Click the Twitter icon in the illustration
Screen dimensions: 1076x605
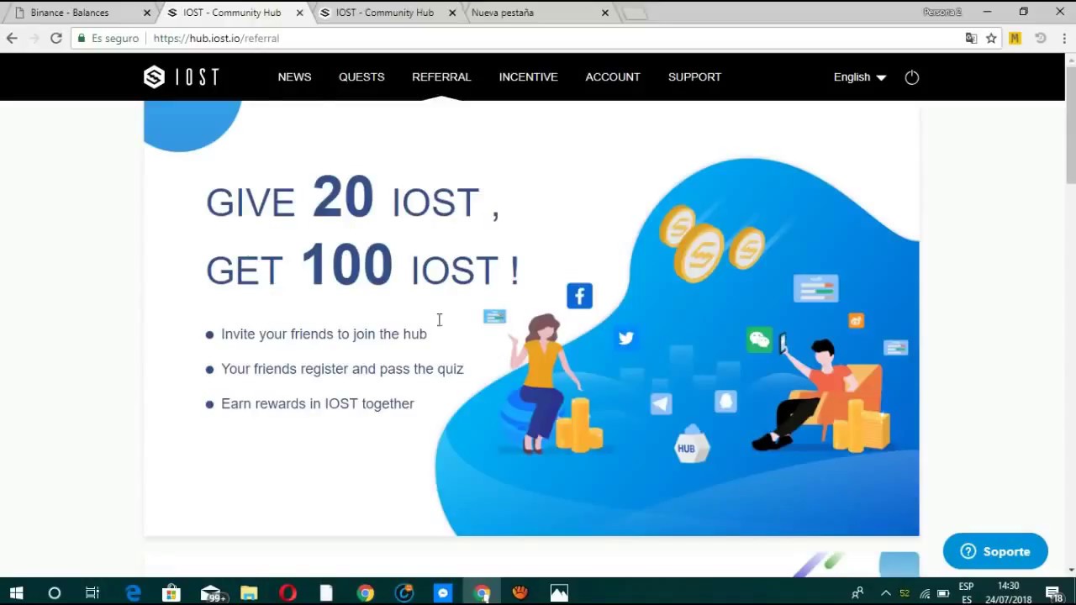coord(625,338)
